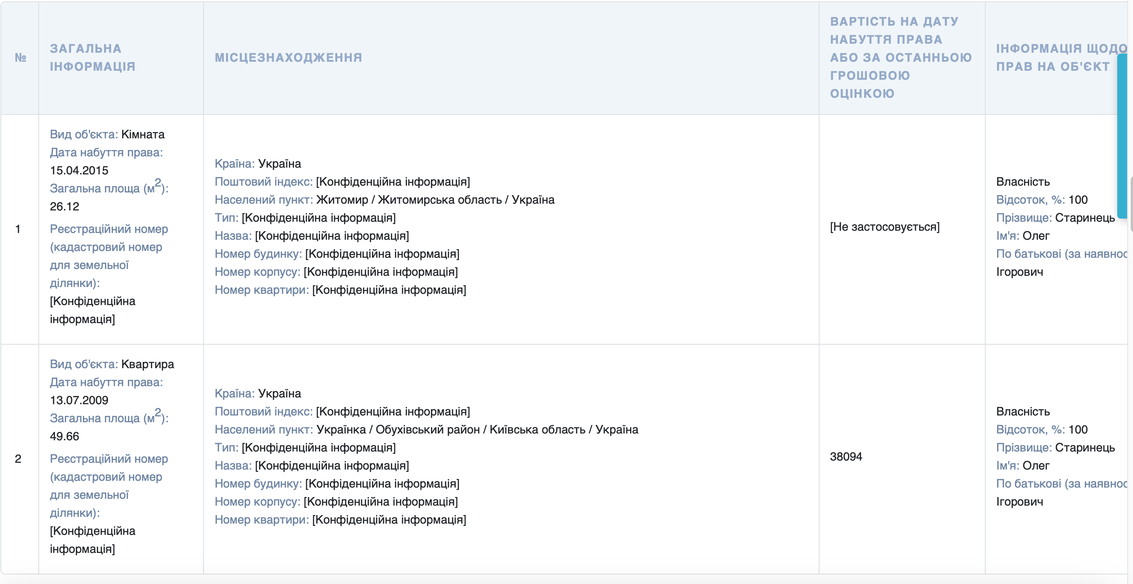The height and width of the screenshot is (584, 1133).
Task: Click the '[Не застосовується]' value in row one
Action: tap(884, 227)
